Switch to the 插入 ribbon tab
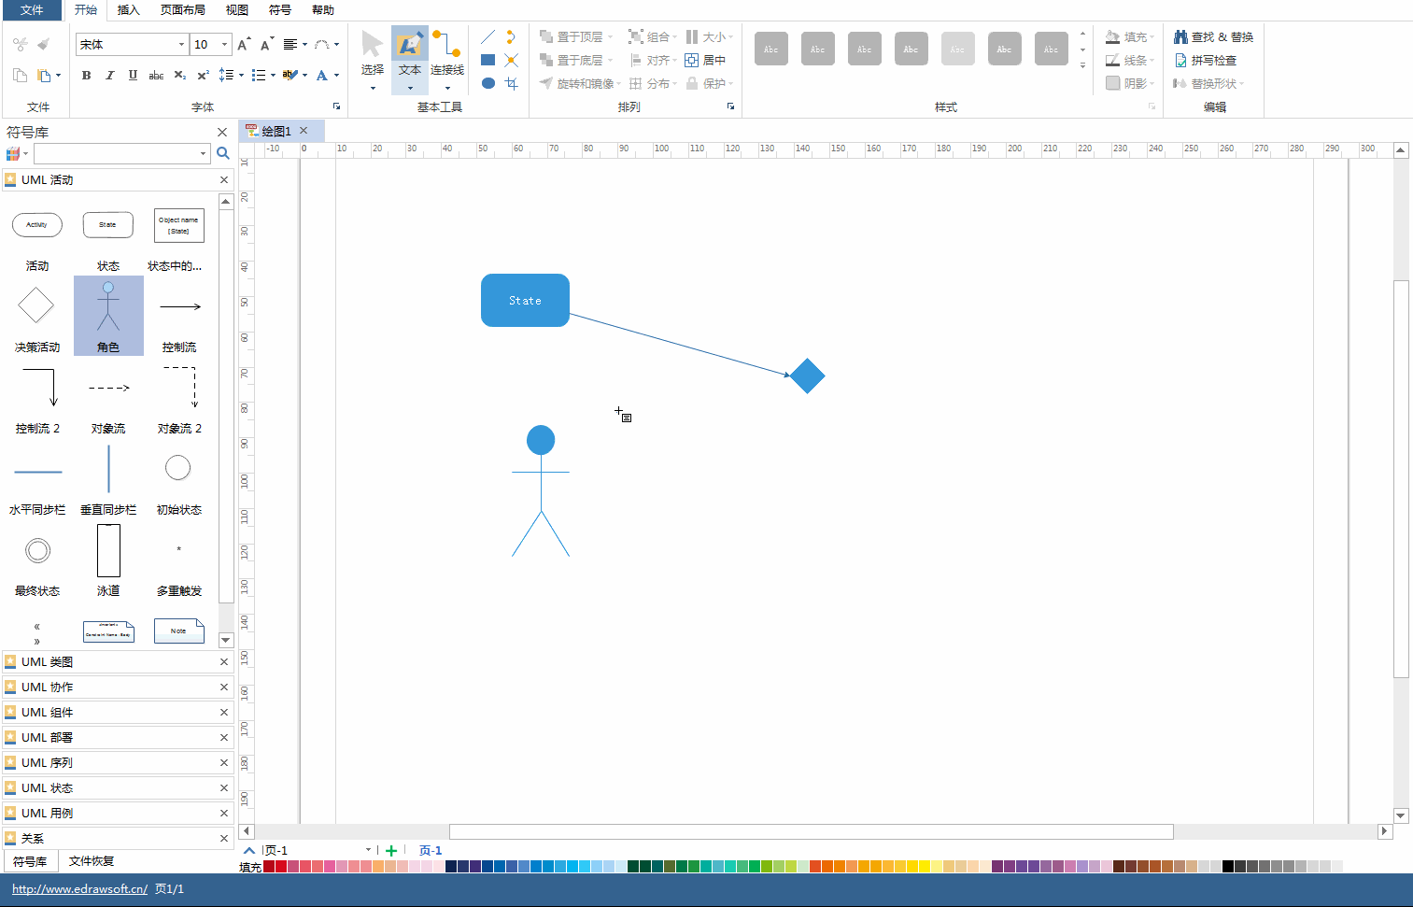Viewport: 1413px width, 907px height. coord(129,10)
